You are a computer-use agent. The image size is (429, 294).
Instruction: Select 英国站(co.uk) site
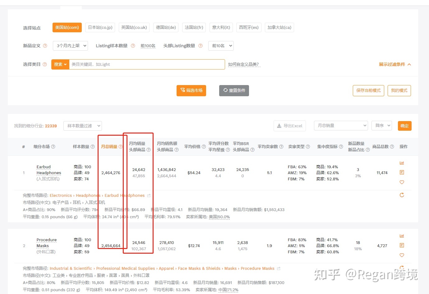[x=134, y=27]
